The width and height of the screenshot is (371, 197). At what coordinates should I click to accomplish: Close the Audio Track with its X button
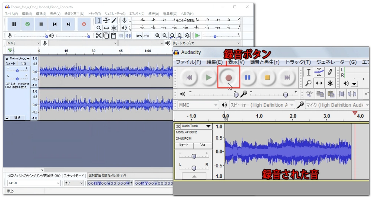[178, 126]
